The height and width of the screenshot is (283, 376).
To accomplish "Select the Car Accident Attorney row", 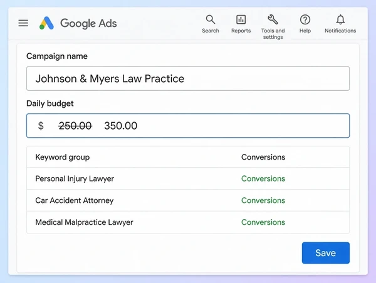I will tap(188, 200).
